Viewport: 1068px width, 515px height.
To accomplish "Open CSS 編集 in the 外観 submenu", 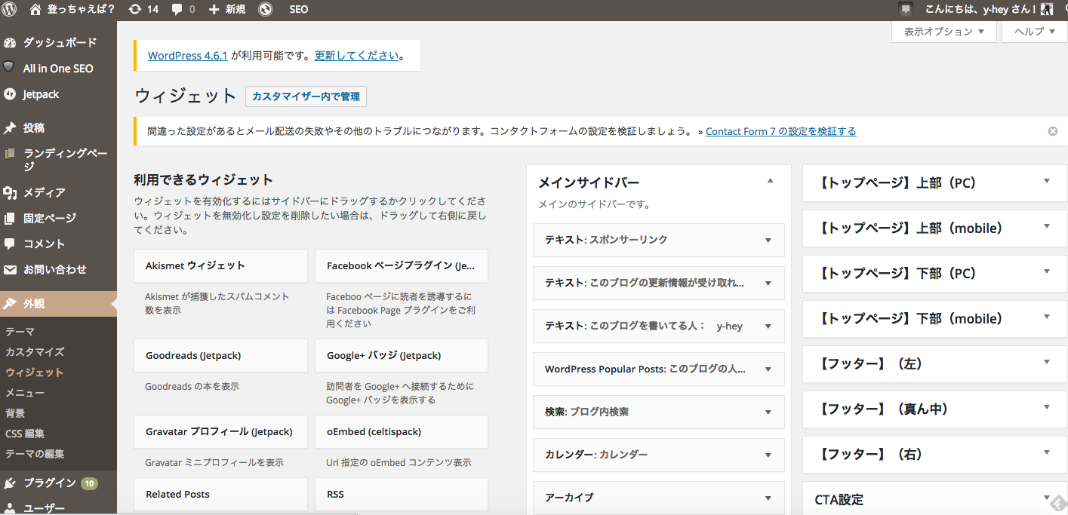I will 25,434.
